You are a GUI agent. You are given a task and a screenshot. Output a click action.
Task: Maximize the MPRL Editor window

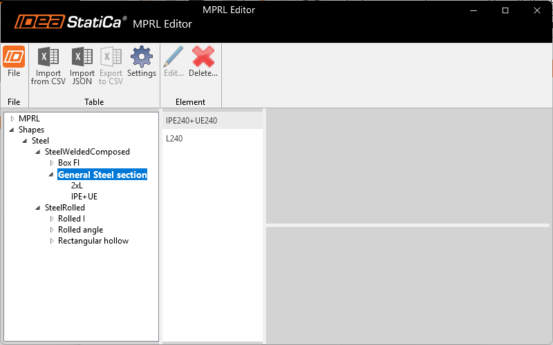coord(505,10)
